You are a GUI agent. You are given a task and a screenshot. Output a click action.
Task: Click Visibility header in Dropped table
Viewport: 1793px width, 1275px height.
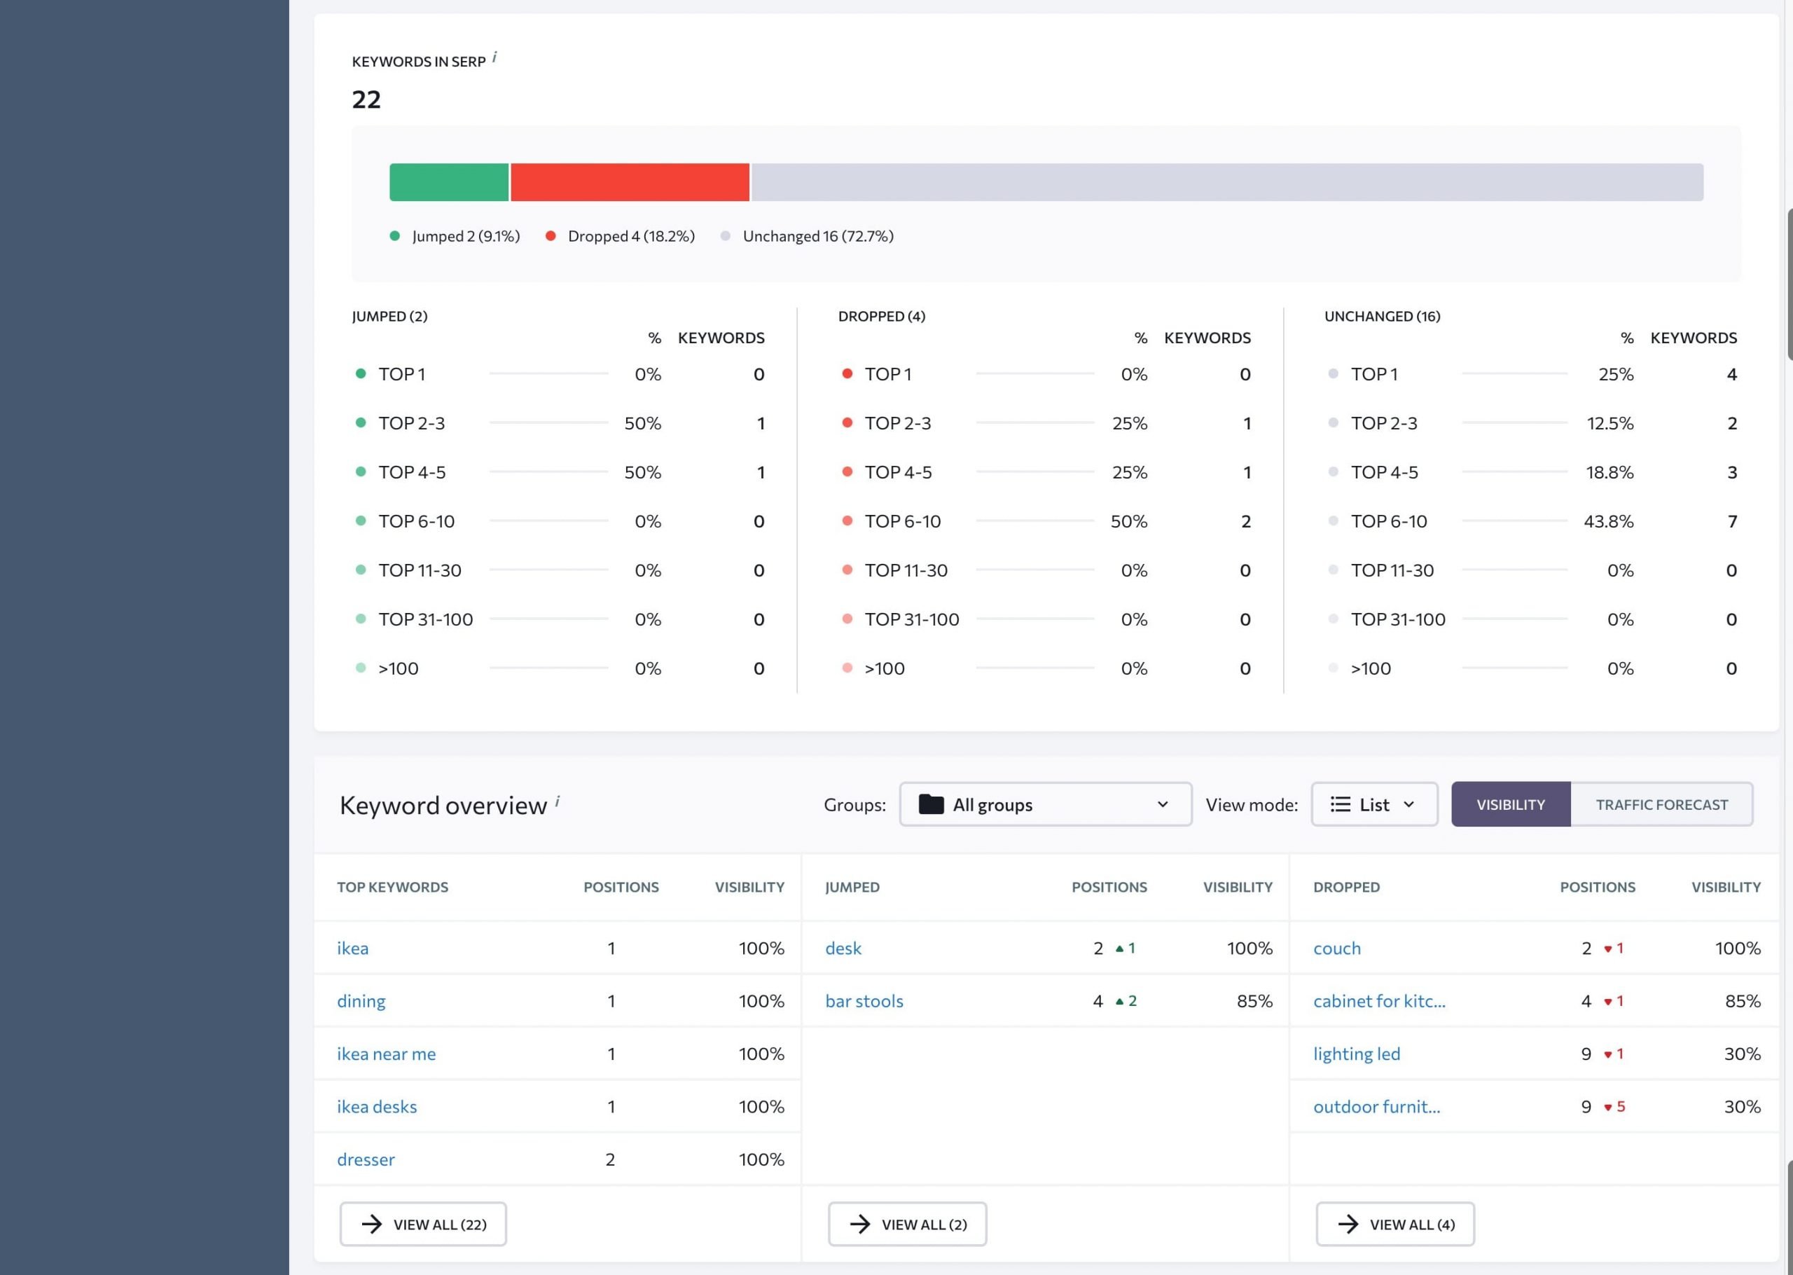coord(1726,887)
